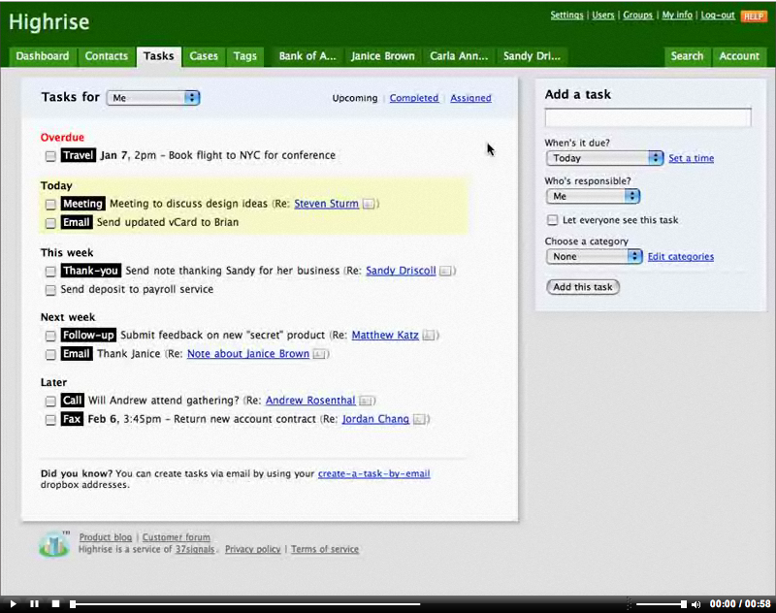Image resolution: width=776 pixels, height=613 pixels.
Task: Click the Thank-you category label
Action: (x=90, y=271)
